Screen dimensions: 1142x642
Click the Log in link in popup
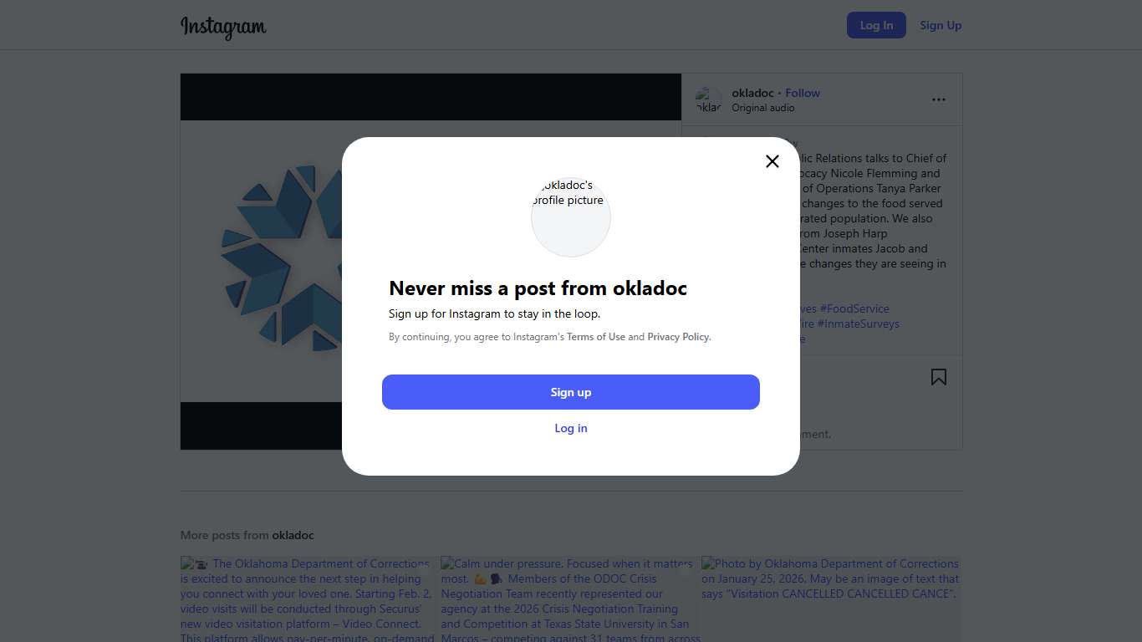coord(571,428)
